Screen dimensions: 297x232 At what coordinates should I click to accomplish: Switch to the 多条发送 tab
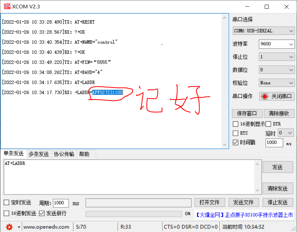click(x=38, y=154)
